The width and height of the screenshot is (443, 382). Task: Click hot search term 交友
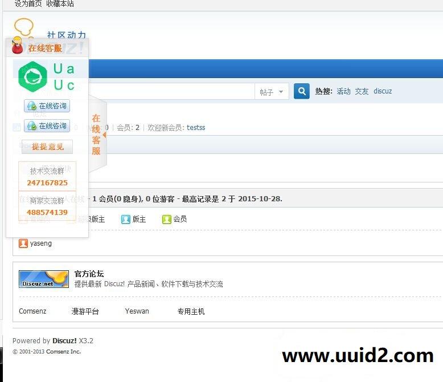pos(362,91)
